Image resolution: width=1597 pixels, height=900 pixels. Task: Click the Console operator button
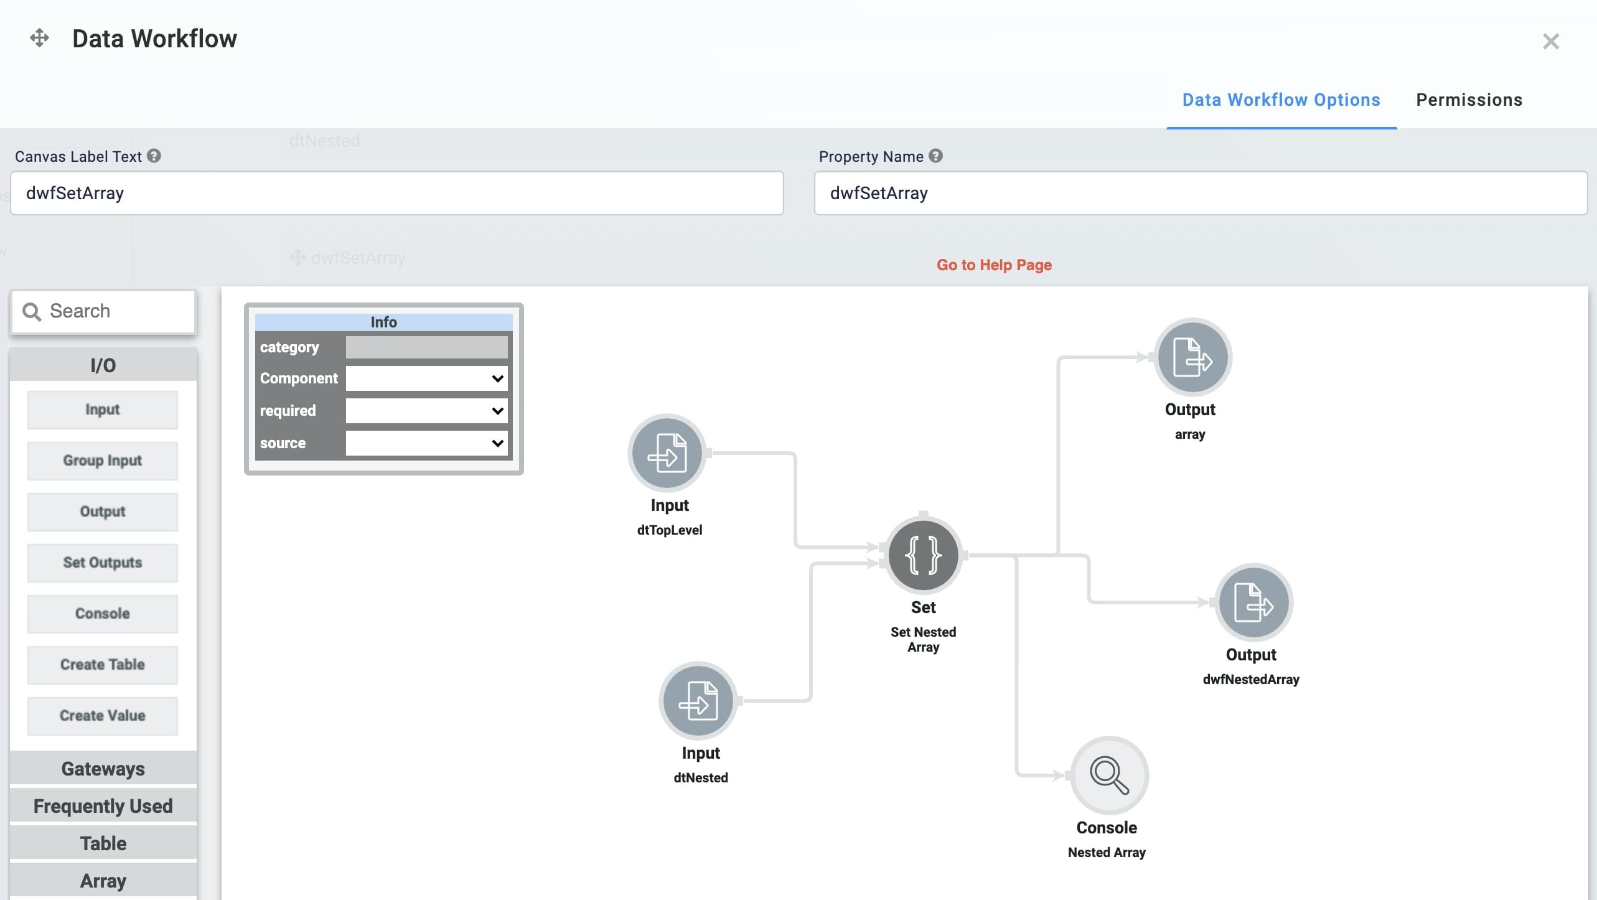(103, 614)
